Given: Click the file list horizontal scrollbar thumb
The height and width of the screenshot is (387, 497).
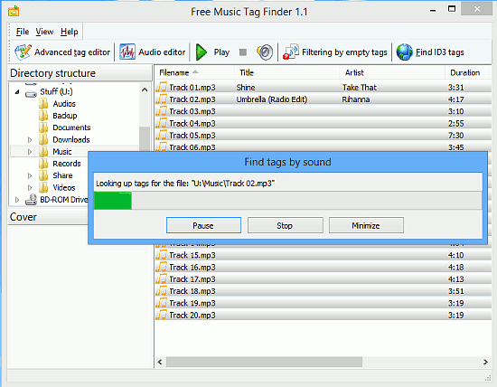Looking at the screenshot, I should 265,362.
